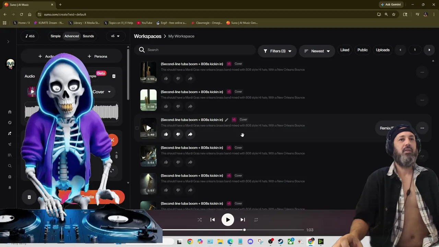Click the magnifier Search icon in sidebar
The image size is (439, 247).
[x=10, y=166]
